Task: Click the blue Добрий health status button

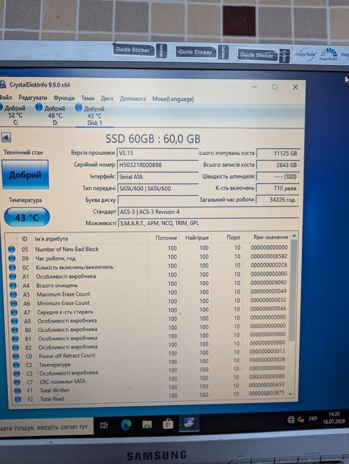Action: coord(25,174)
